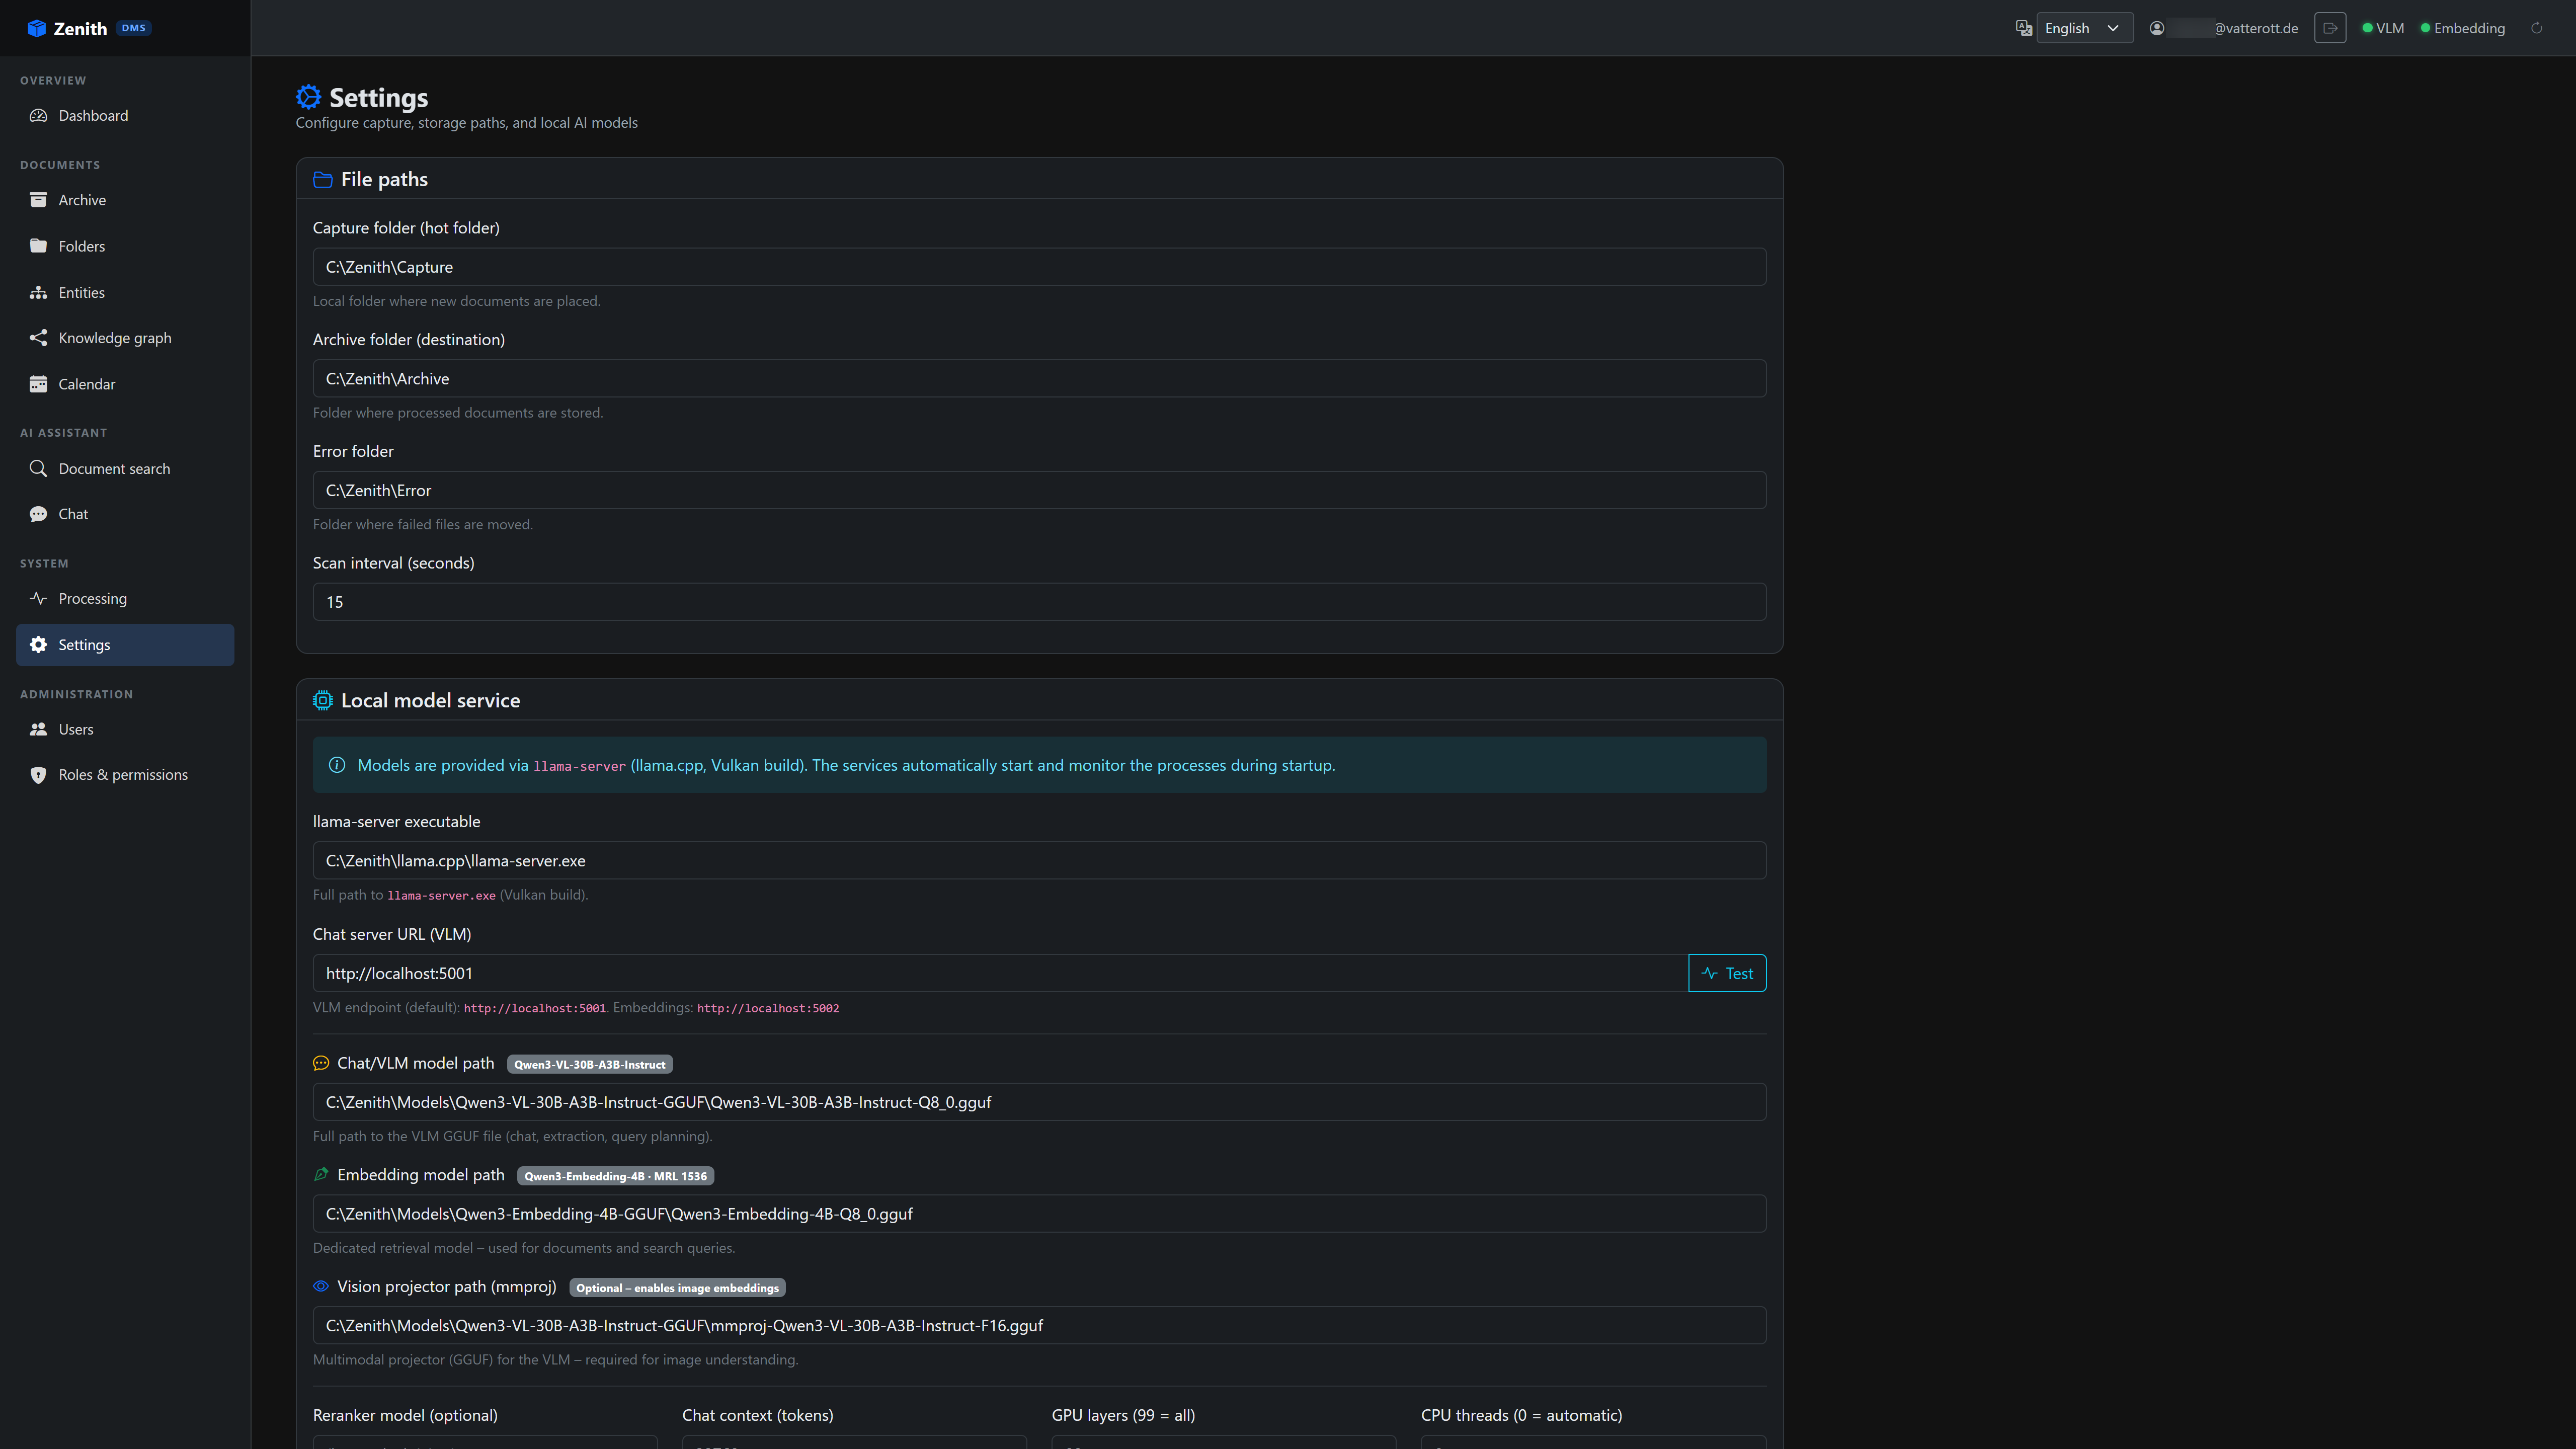2576x1449 pixels.
Task: Click the Knowledge graph share-nodes icon
Action: [38, 338]
